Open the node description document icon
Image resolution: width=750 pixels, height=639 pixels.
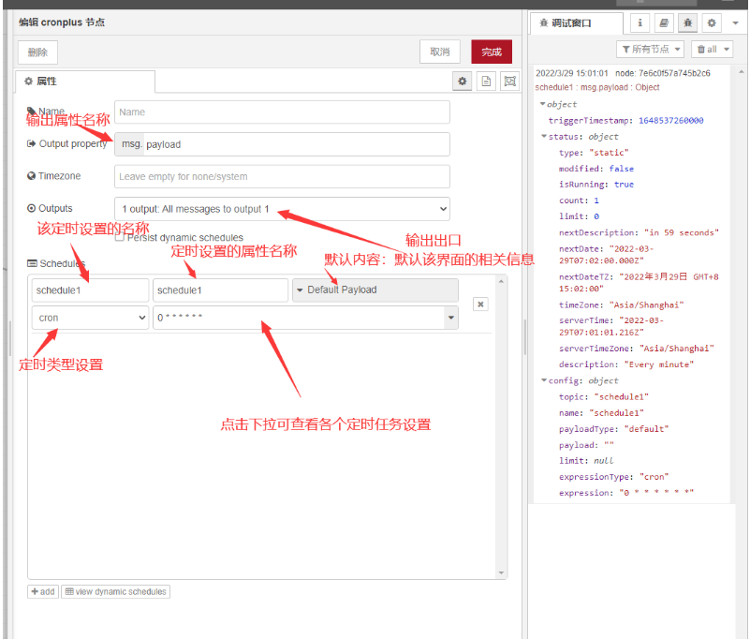click(486, 81)
